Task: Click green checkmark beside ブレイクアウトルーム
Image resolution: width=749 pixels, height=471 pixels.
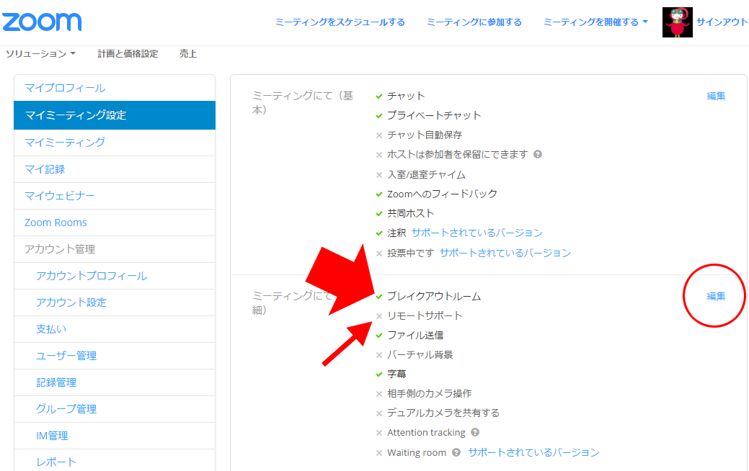Action: point(379,296)
